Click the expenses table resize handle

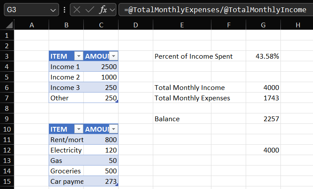coord(117,185)
